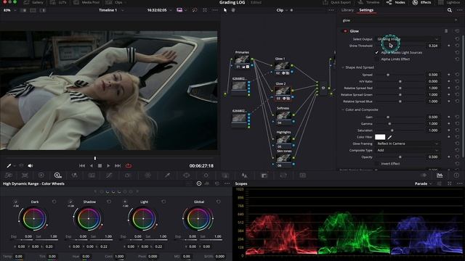Open the Glow Framing dropdown
The width and height of the screenshot is (465, 261).
[x=408, y=144]
